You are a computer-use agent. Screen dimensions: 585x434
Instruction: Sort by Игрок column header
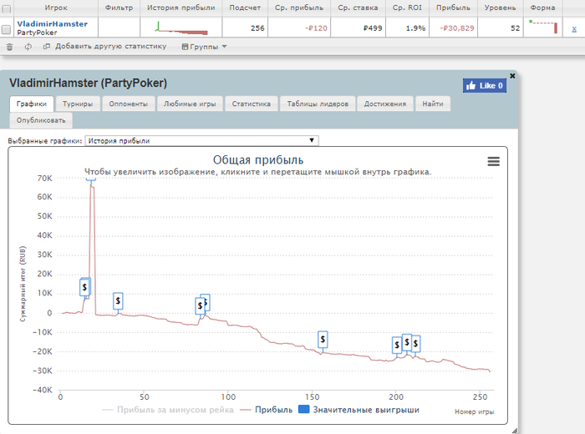coord(56,8)
